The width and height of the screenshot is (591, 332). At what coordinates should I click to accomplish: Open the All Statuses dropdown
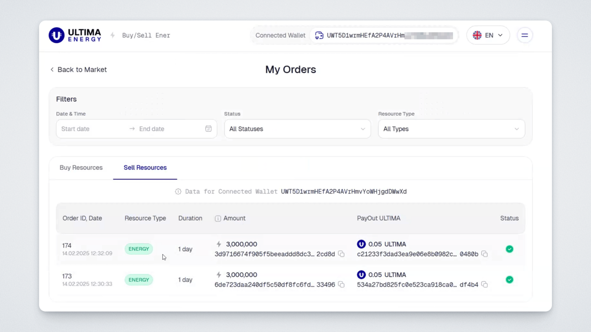[297, 129]
